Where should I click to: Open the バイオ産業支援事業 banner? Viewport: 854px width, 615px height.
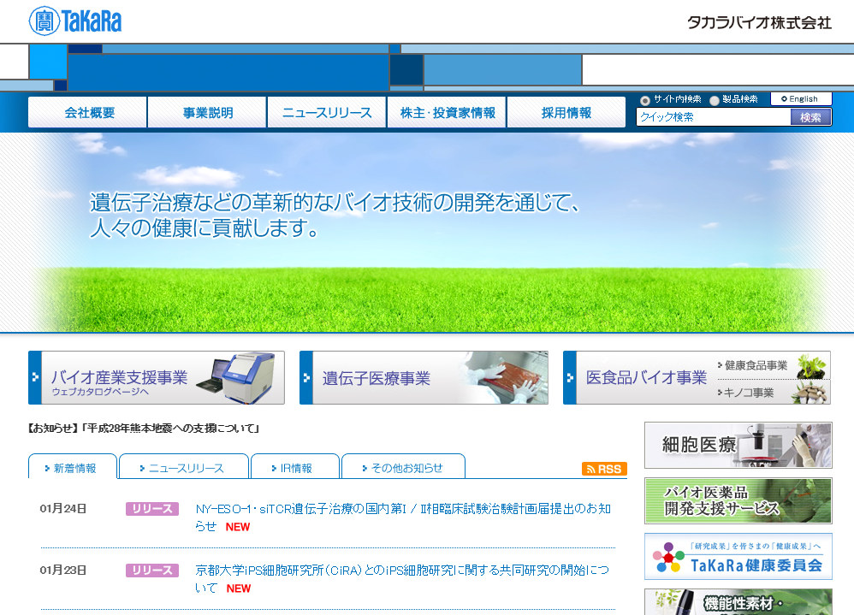(x=157, y=378)
